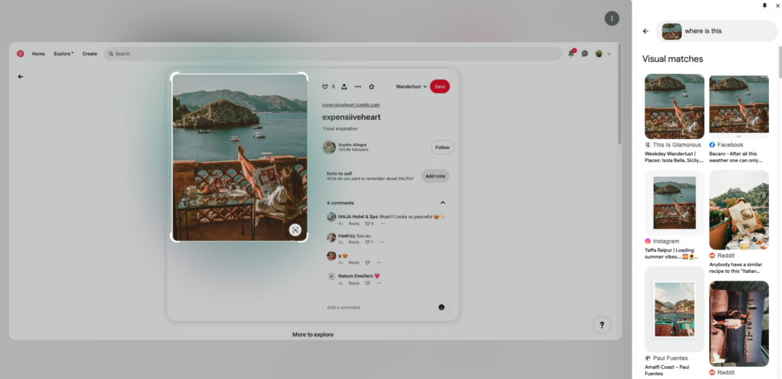The image size is (782, 379).
Task: Select 'Weekday Wanderlust' result title
Action: (x=674, y=157)
